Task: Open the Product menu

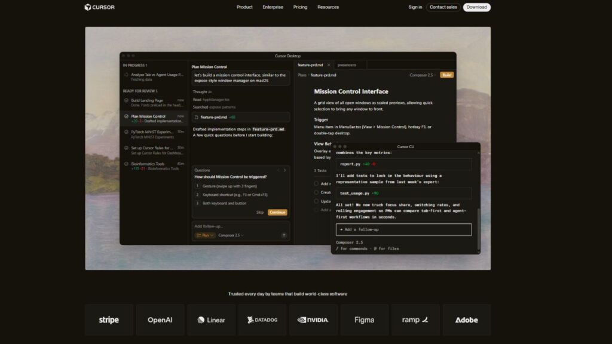Action: tap(244, 7)
